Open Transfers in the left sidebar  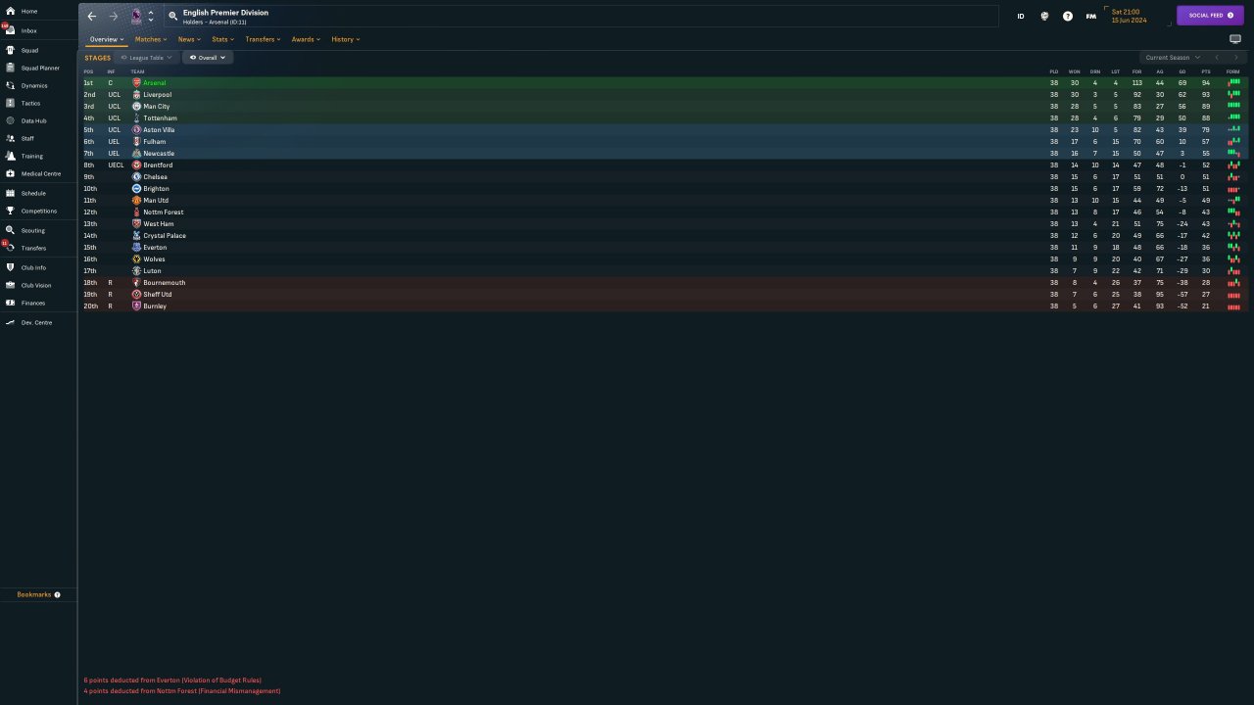coord(33,249)
